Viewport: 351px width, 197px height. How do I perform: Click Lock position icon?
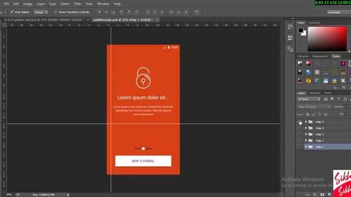point(319,114)
